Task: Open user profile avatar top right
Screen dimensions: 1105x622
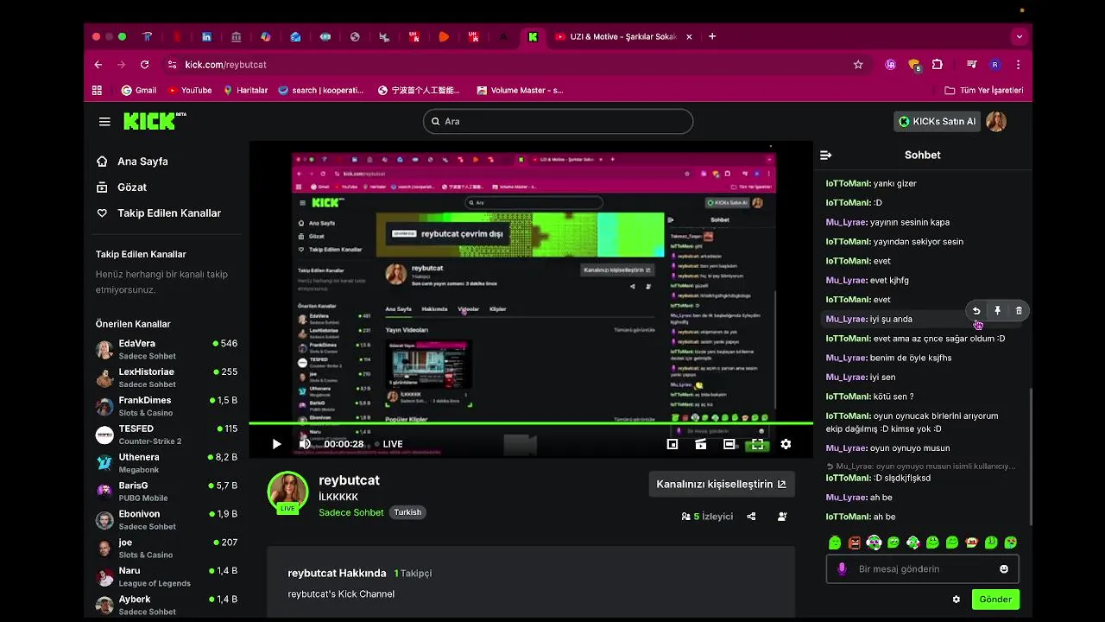Action: tap(996, 122)
